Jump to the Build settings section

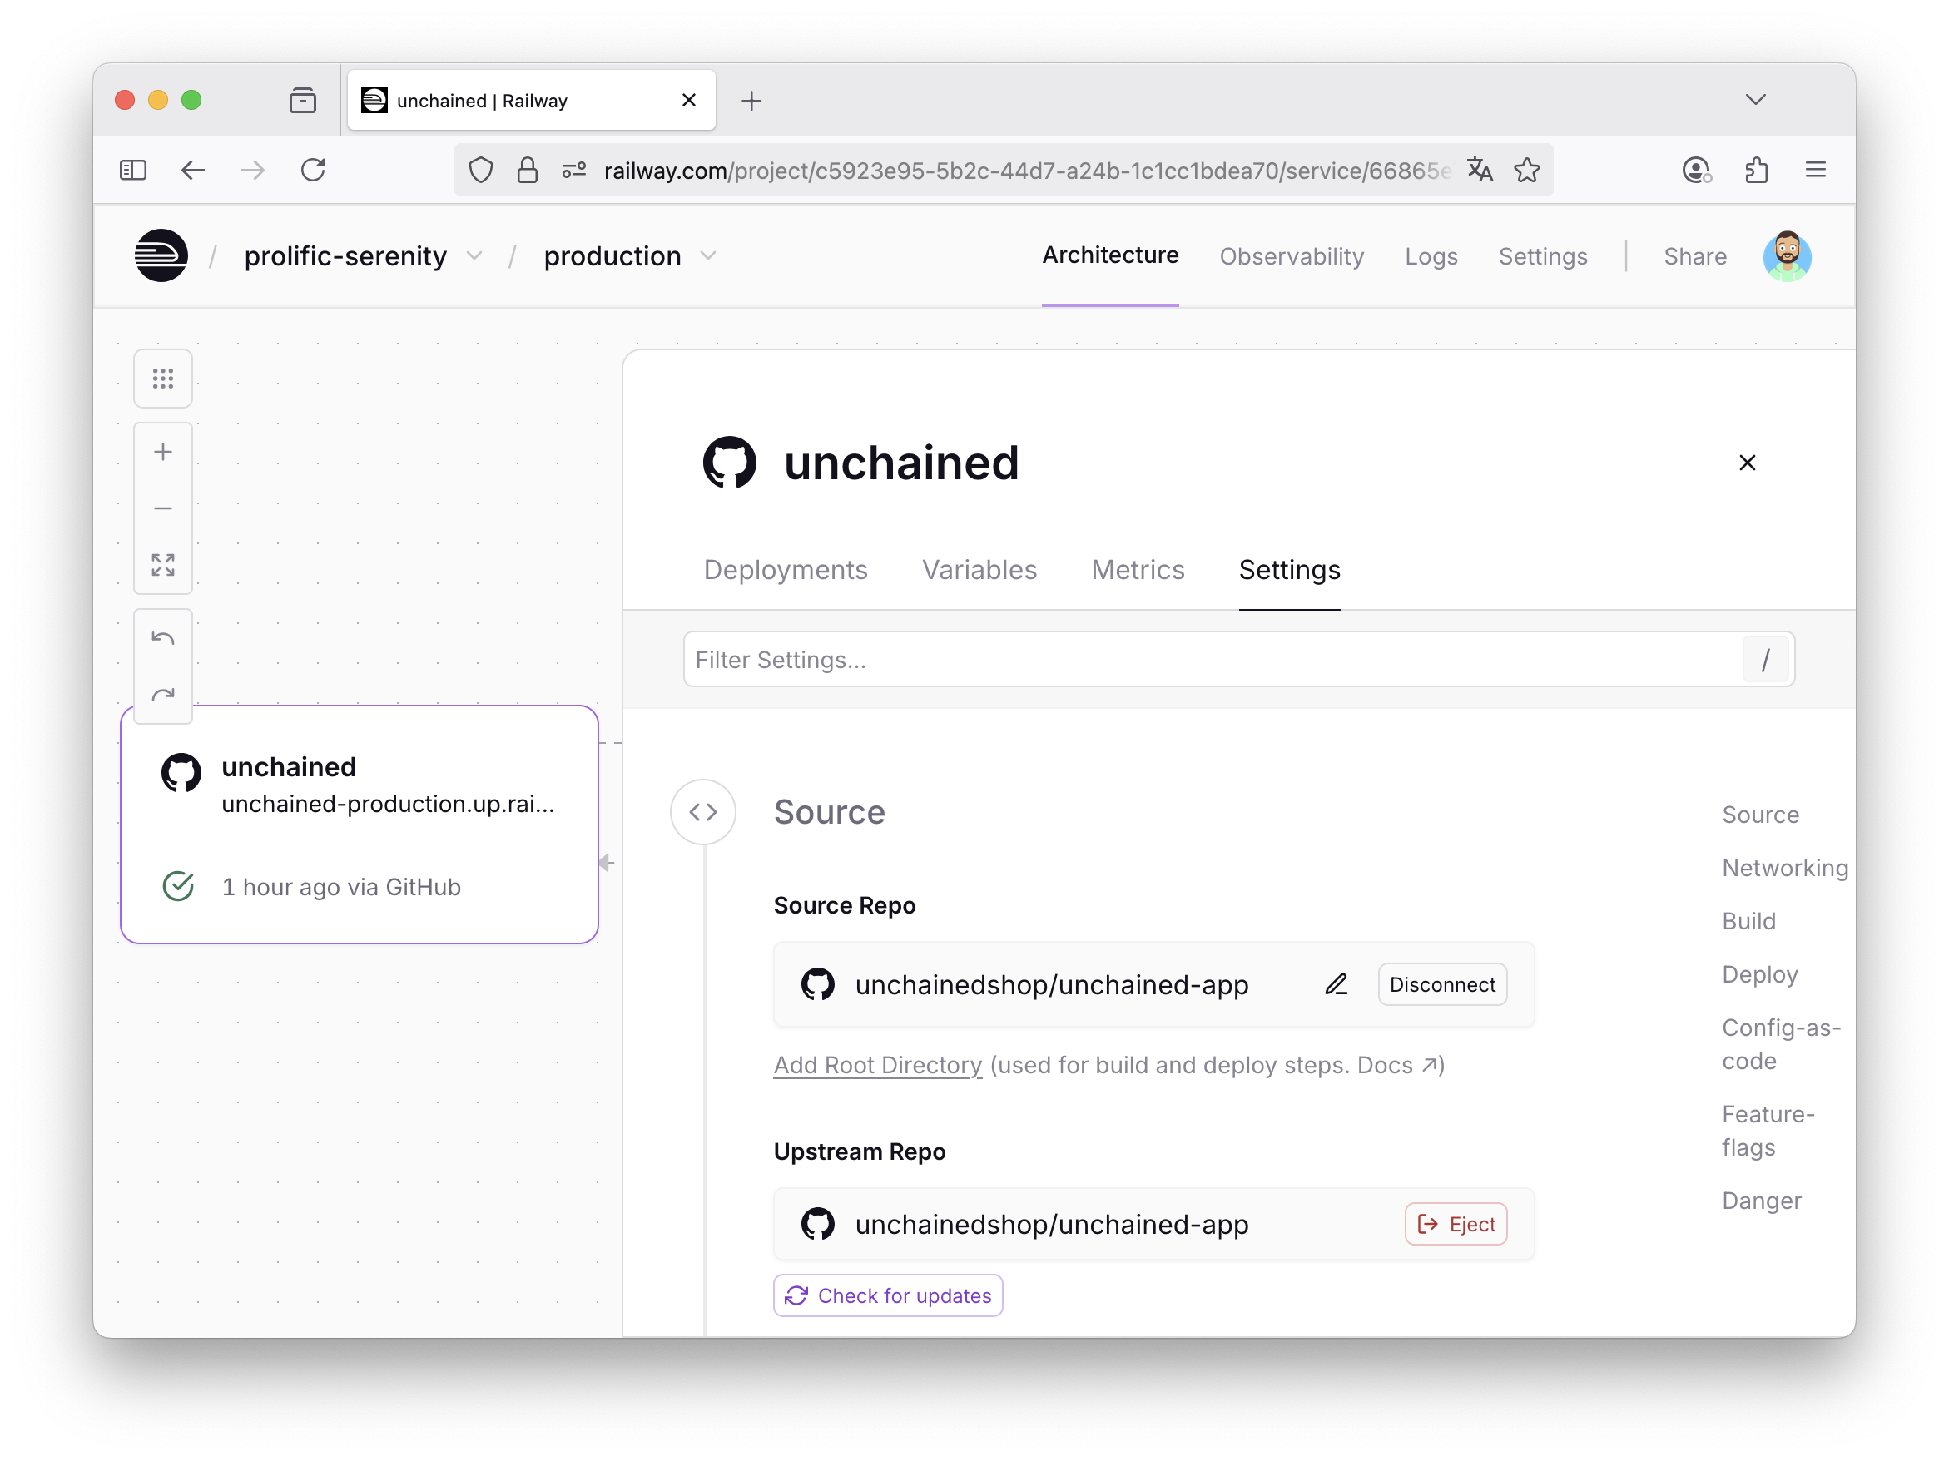[x=1748, y=920]
